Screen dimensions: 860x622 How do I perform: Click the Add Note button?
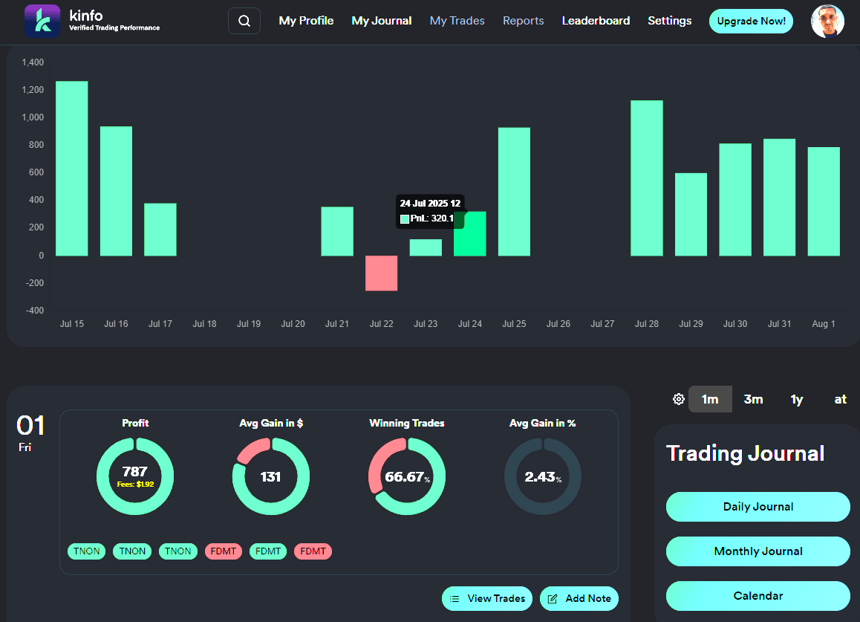(579, 598)
